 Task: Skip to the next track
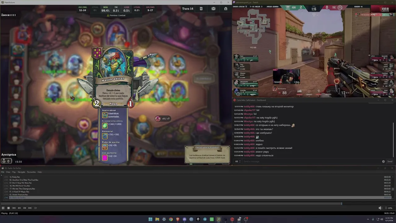30,208
